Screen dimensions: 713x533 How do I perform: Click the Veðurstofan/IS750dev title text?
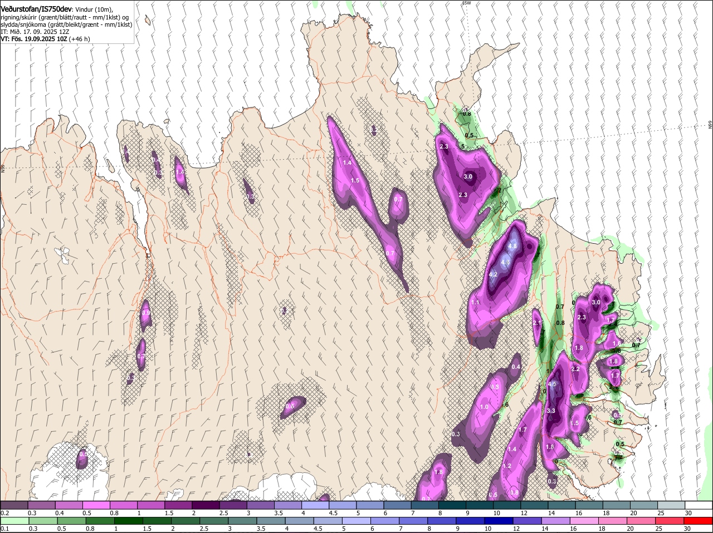(36, 9)
